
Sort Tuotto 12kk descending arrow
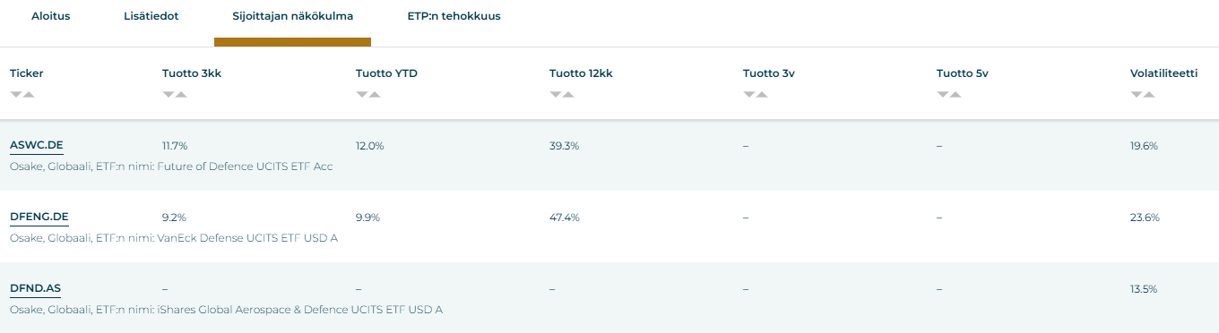click(555, 94)
